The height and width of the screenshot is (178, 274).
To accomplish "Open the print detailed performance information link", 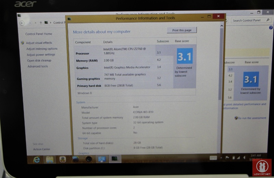I will [x=245, y=106].
